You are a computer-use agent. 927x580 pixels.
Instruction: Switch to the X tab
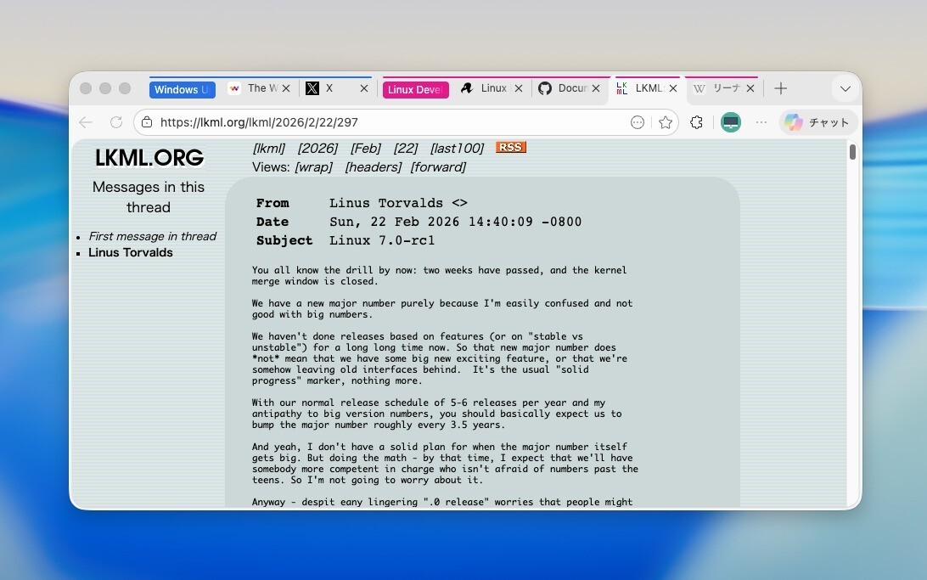[x=328, y=88]
